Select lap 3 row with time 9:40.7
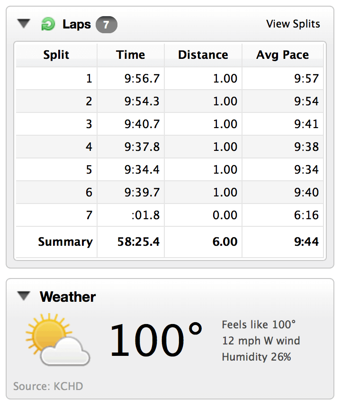This screenshot has width=341, height=409. click(x=170, y=124)
